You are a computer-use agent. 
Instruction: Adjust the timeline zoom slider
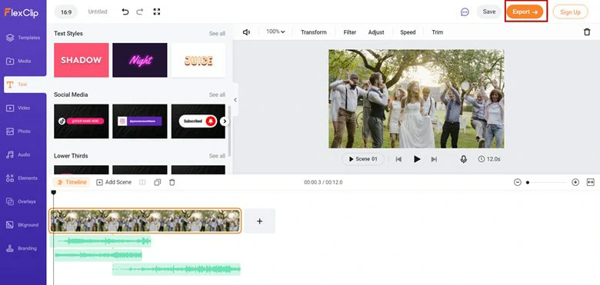pyautogui.click(x=546, y=183)
